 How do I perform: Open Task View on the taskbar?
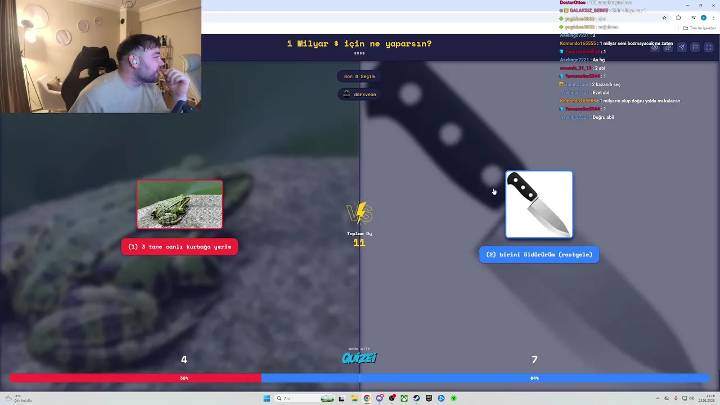pyautogui.click(x=341, y=398)
